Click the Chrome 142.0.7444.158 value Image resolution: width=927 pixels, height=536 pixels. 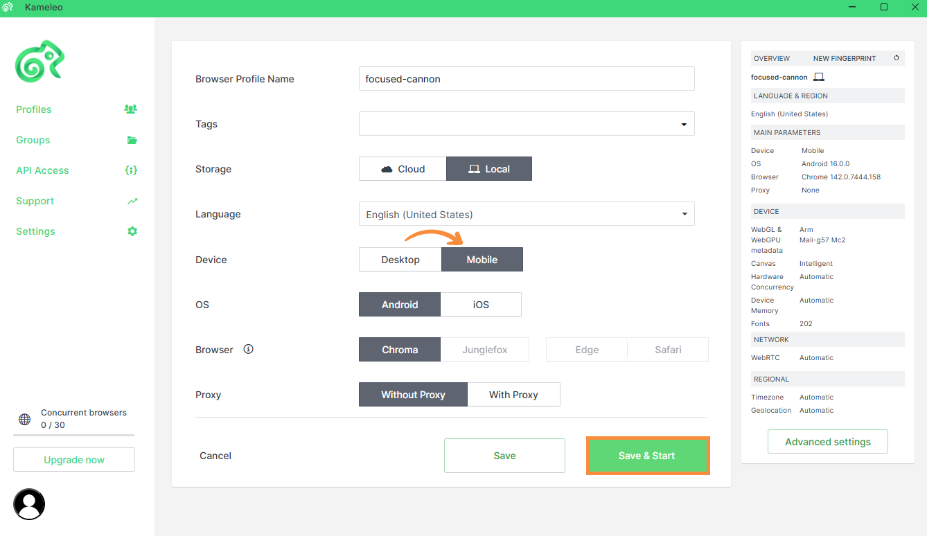[841, 177]
